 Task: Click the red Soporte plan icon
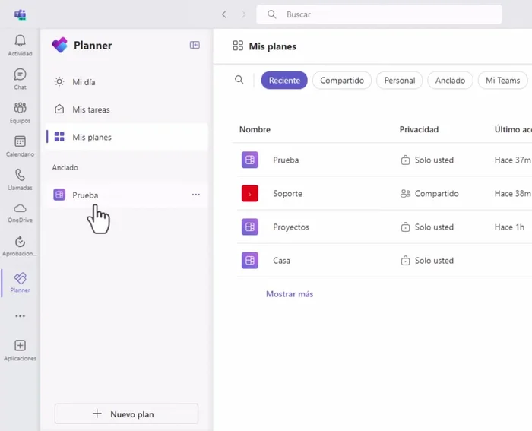pos(250,193)
